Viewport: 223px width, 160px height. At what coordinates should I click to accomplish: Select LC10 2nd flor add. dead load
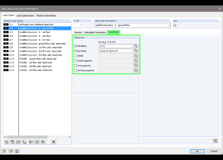(x=37, y=51)
